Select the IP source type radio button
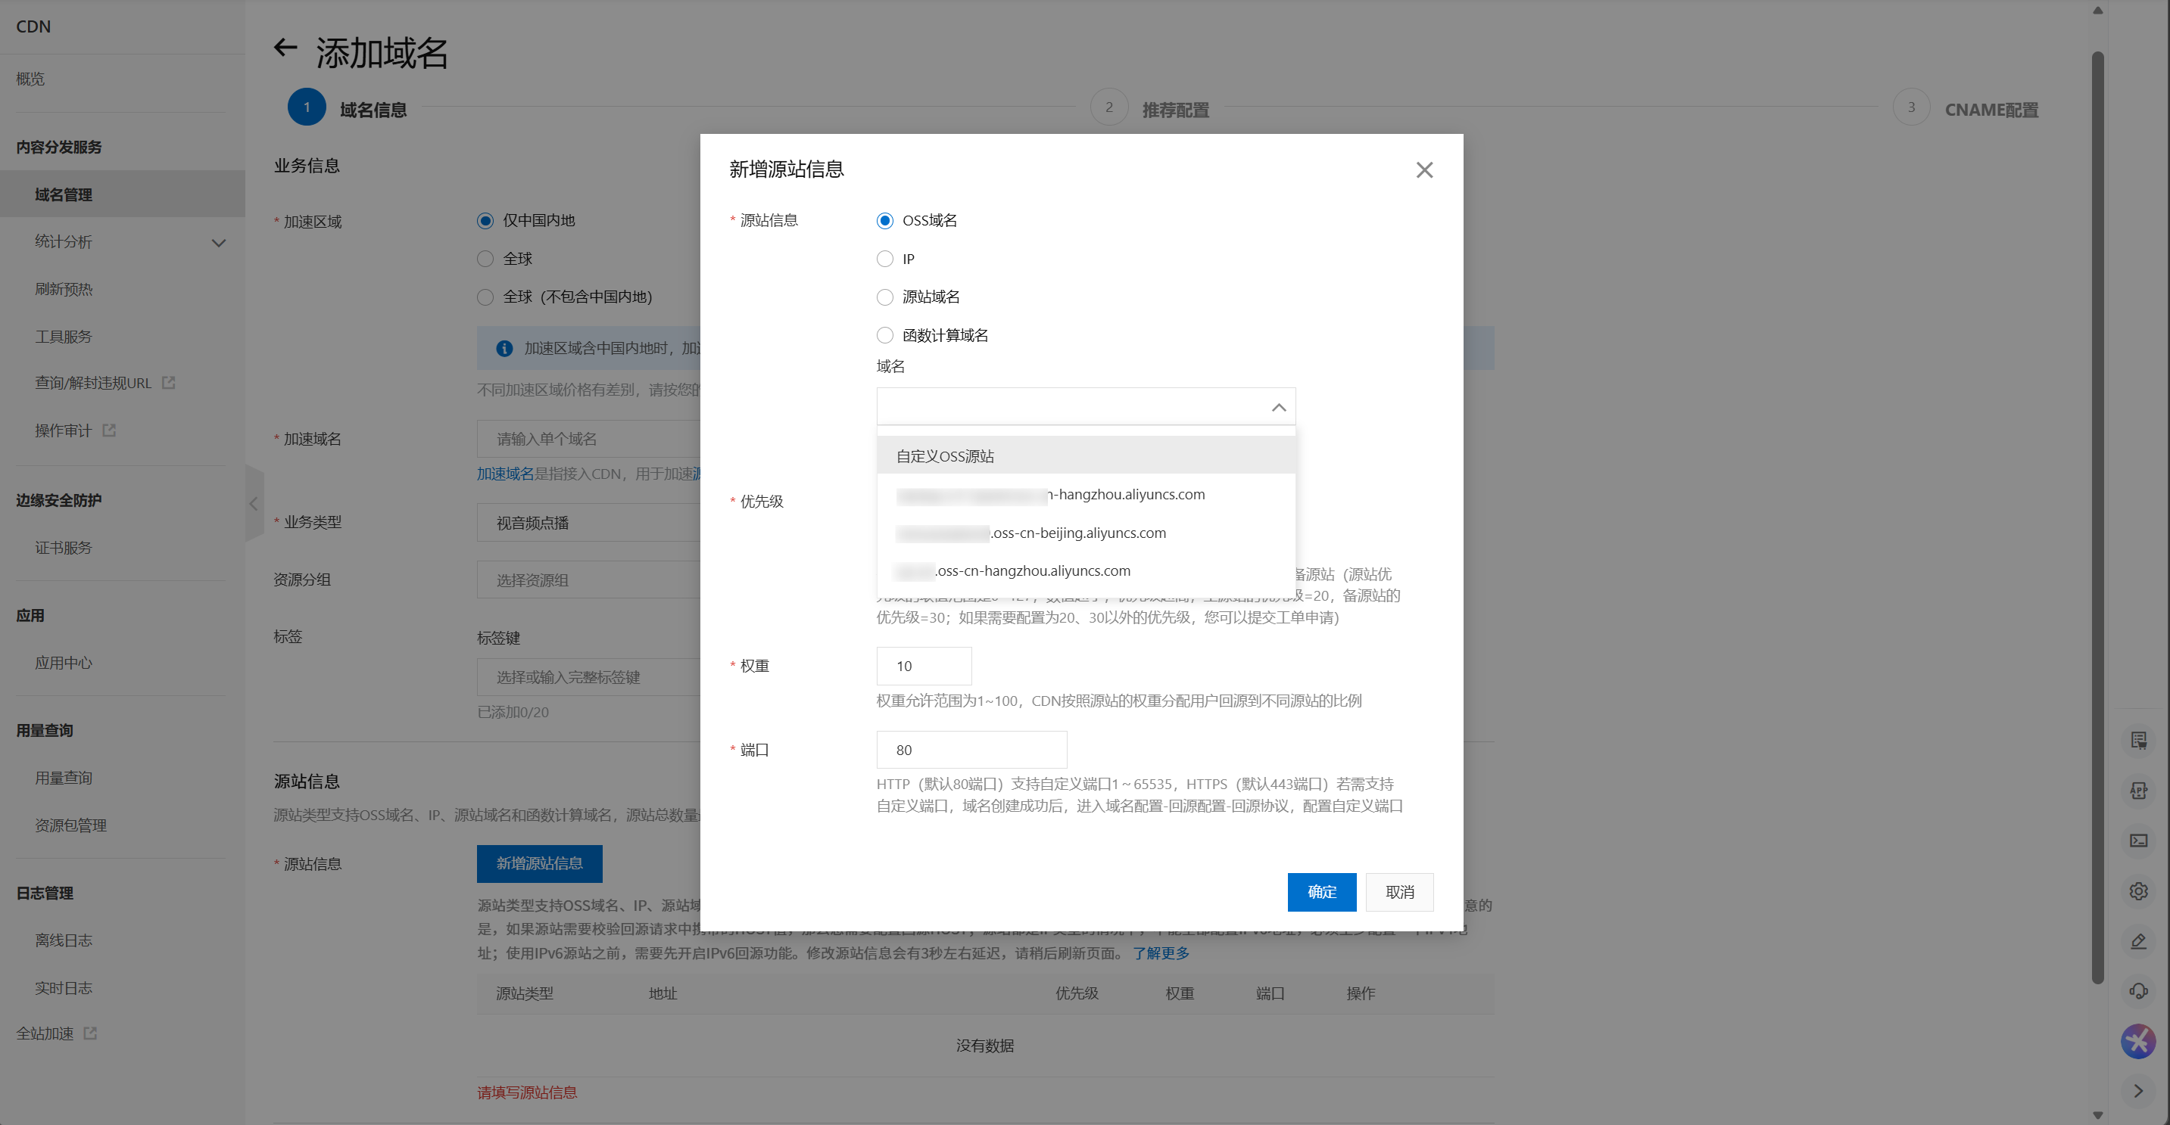The height and width of the screenshot is (1125, 2170). click(884, 258)
